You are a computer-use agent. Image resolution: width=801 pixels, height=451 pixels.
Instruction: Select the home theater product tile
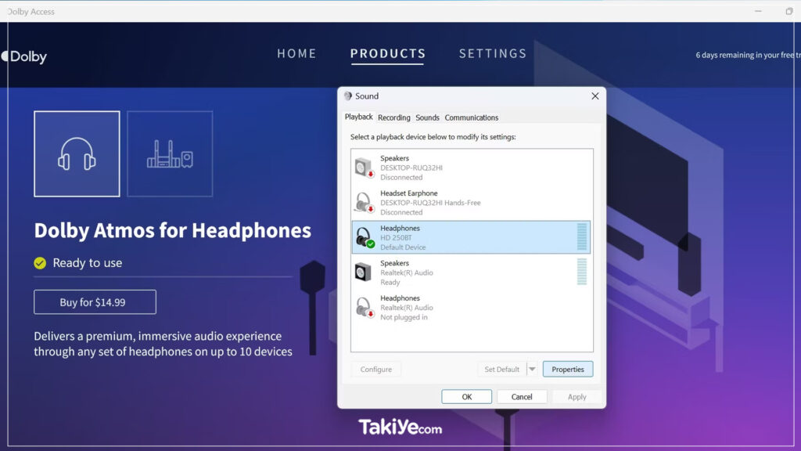point(170,154)
